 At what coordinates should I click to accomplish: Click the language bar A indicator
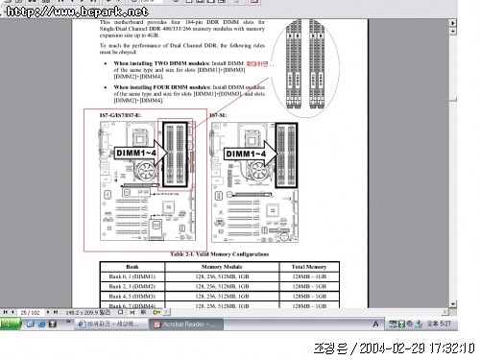(x=375, y=324)
